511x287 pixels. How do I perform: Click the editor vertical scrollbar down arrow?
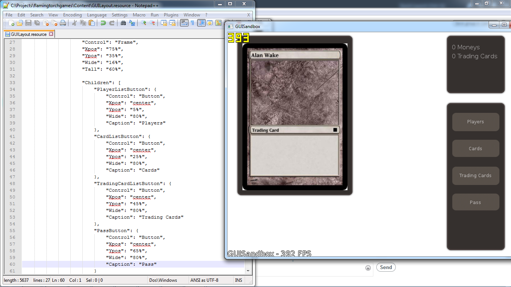[x=248, y=271]
